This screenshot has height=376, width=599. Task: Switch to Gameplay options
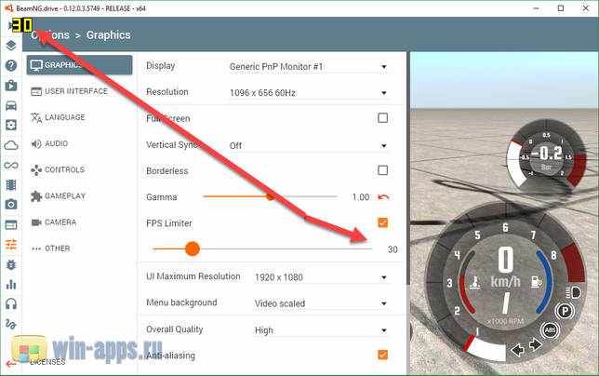(79, 196)
